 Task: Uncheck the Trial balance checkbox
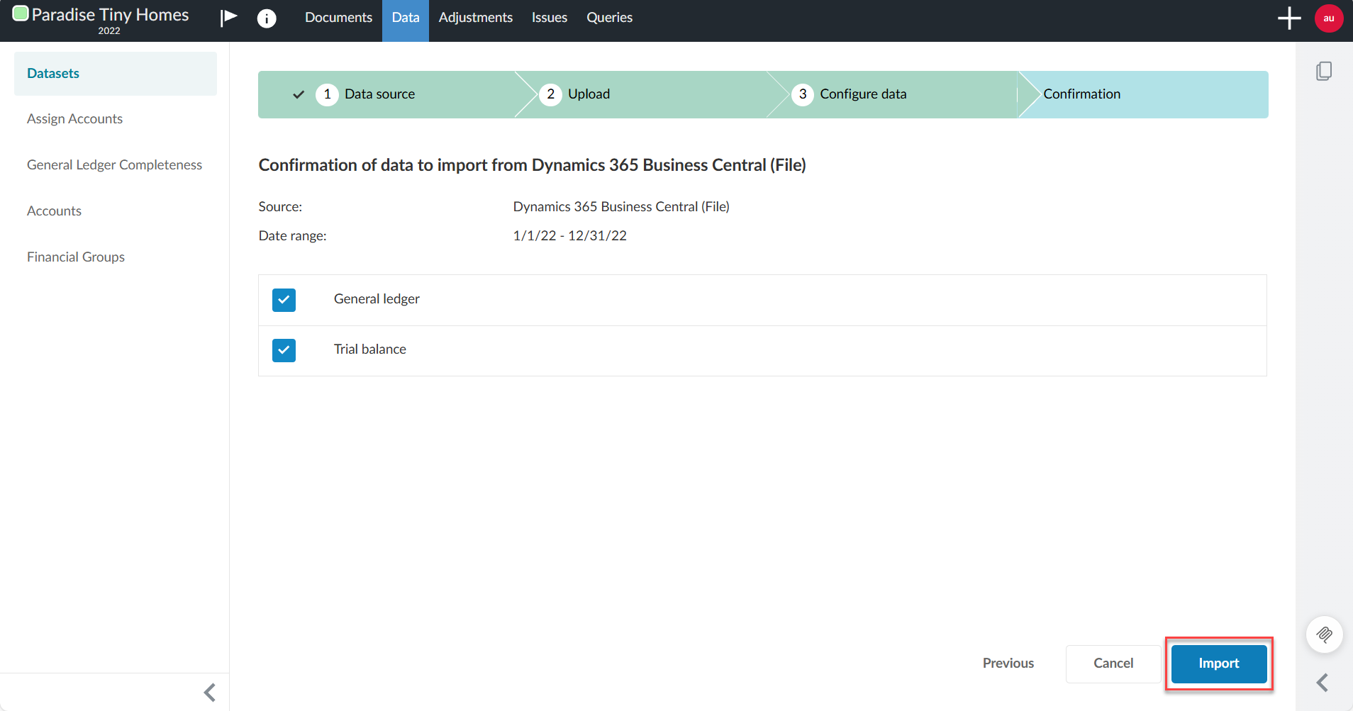pos(284,350)
